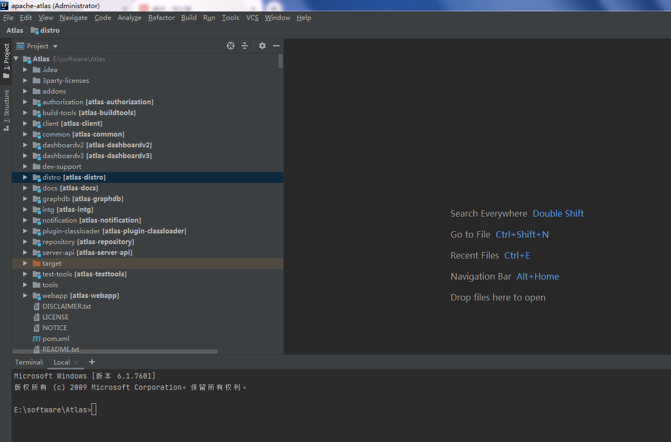Toggle the 7: Structure tool window button

[x=6, y=110]
